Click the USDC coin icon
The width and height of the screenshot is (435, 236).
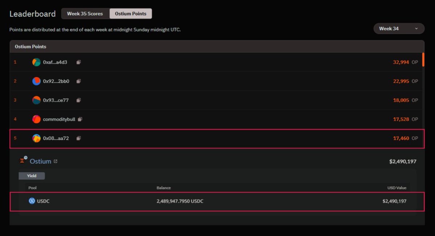(32, 201)
